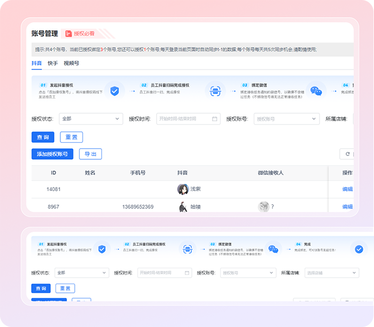Switch to the 快手 tab
This screenshot has height=327, width=374.
pos(53,63)
